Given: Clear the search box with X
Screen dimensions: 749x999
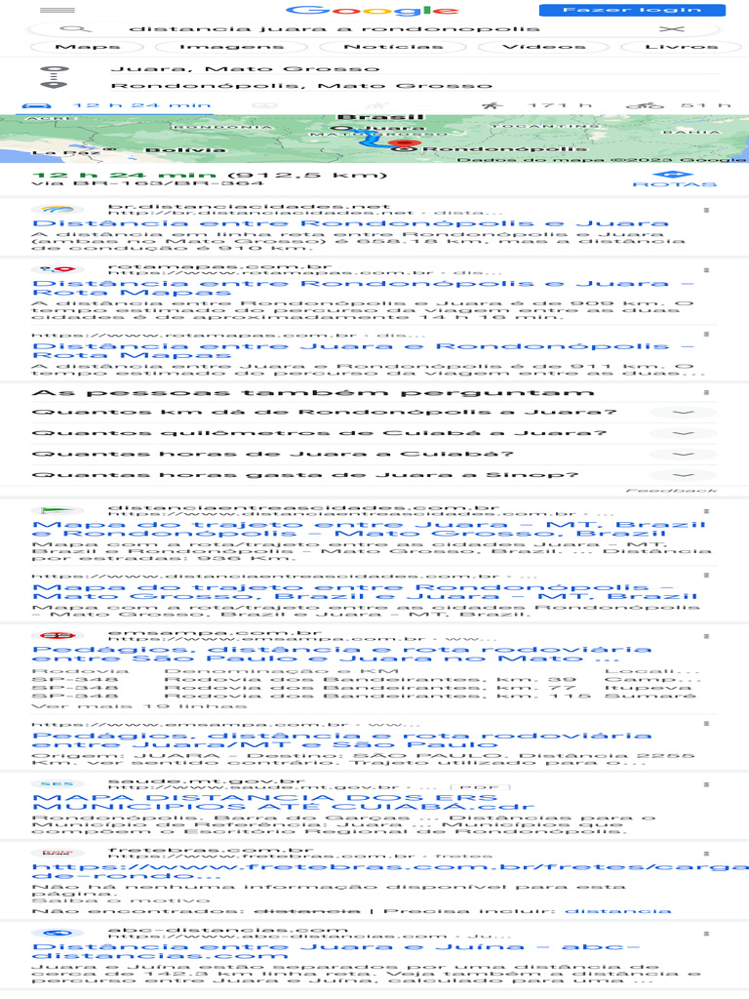Looking at the screenshot, I should (x=671, y=29).
